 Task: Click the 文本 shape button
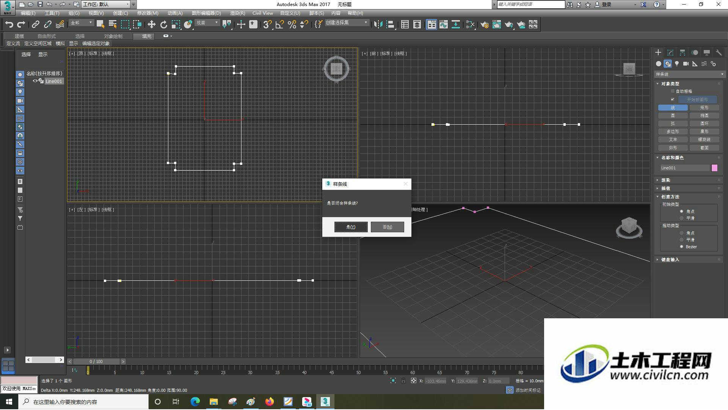click(x=673, y=140)
